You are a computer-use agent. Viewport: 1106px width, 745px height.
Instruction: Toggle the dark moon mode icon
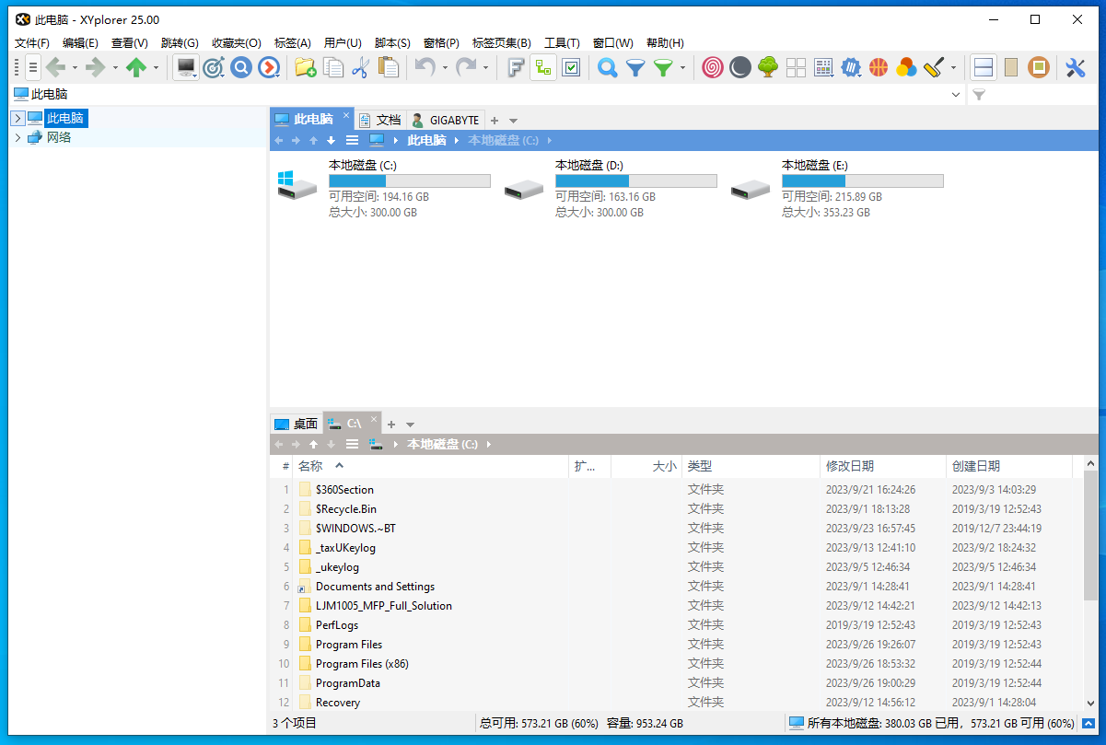click(x=739, y=67)
